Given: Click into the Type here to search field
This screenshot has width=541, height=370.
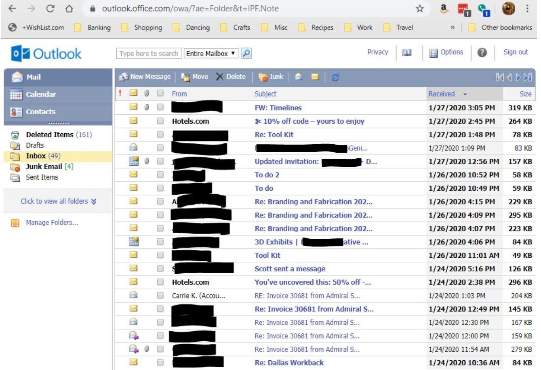Looking at the screenshot, I should (149, 53).
